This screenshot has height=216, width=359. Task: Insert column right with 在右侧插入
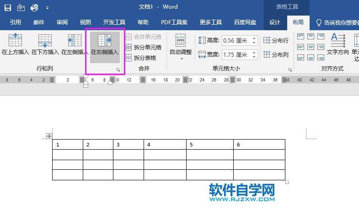(x=105, y=47)
